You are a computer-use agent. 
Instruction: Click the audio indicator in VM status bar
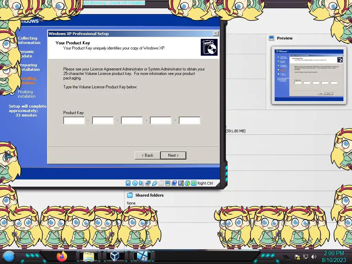[141, 183]
